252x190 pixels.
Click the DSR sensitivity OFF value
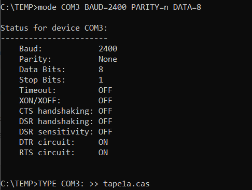tap(105, 132)
